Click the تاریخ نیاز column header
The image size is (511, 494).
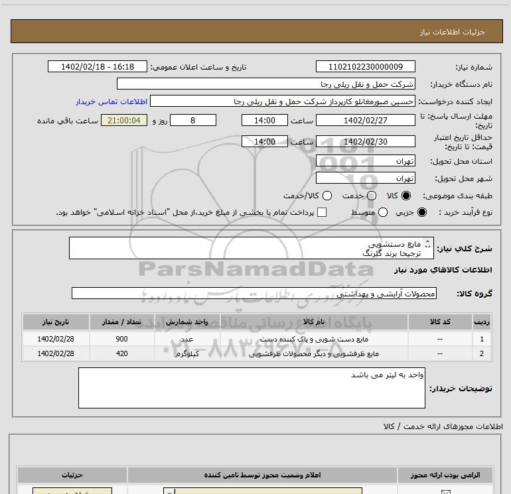point(56,322)
